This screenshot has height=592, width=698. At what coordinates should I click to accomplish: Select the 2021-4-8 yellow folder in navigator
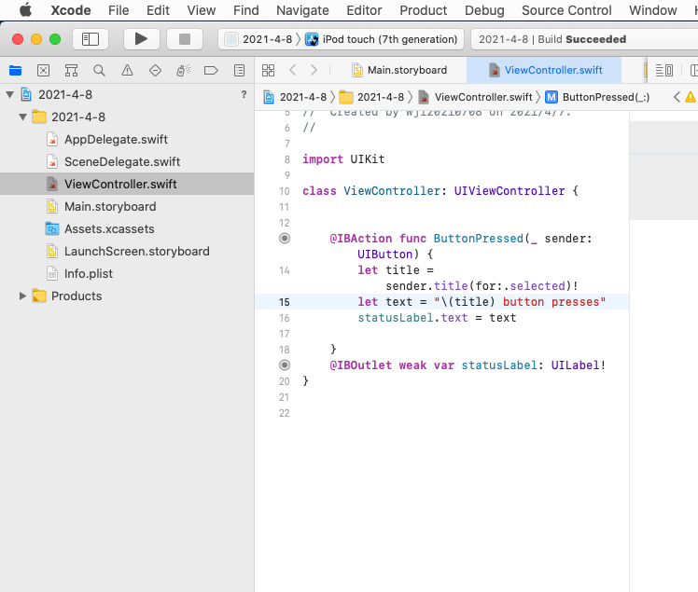coord(78,117)
